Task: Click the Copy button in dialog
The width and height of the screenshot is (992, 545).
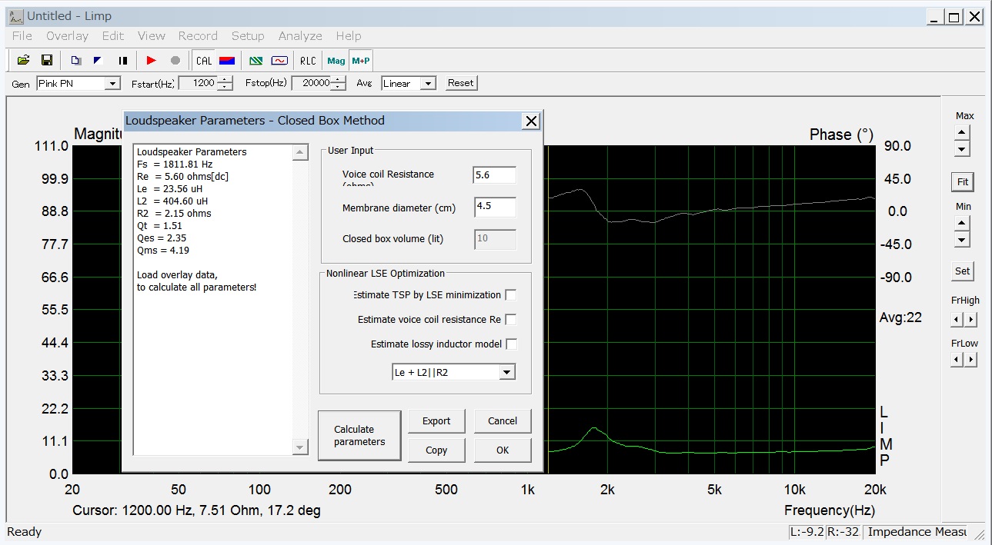Action: (436, 450)
